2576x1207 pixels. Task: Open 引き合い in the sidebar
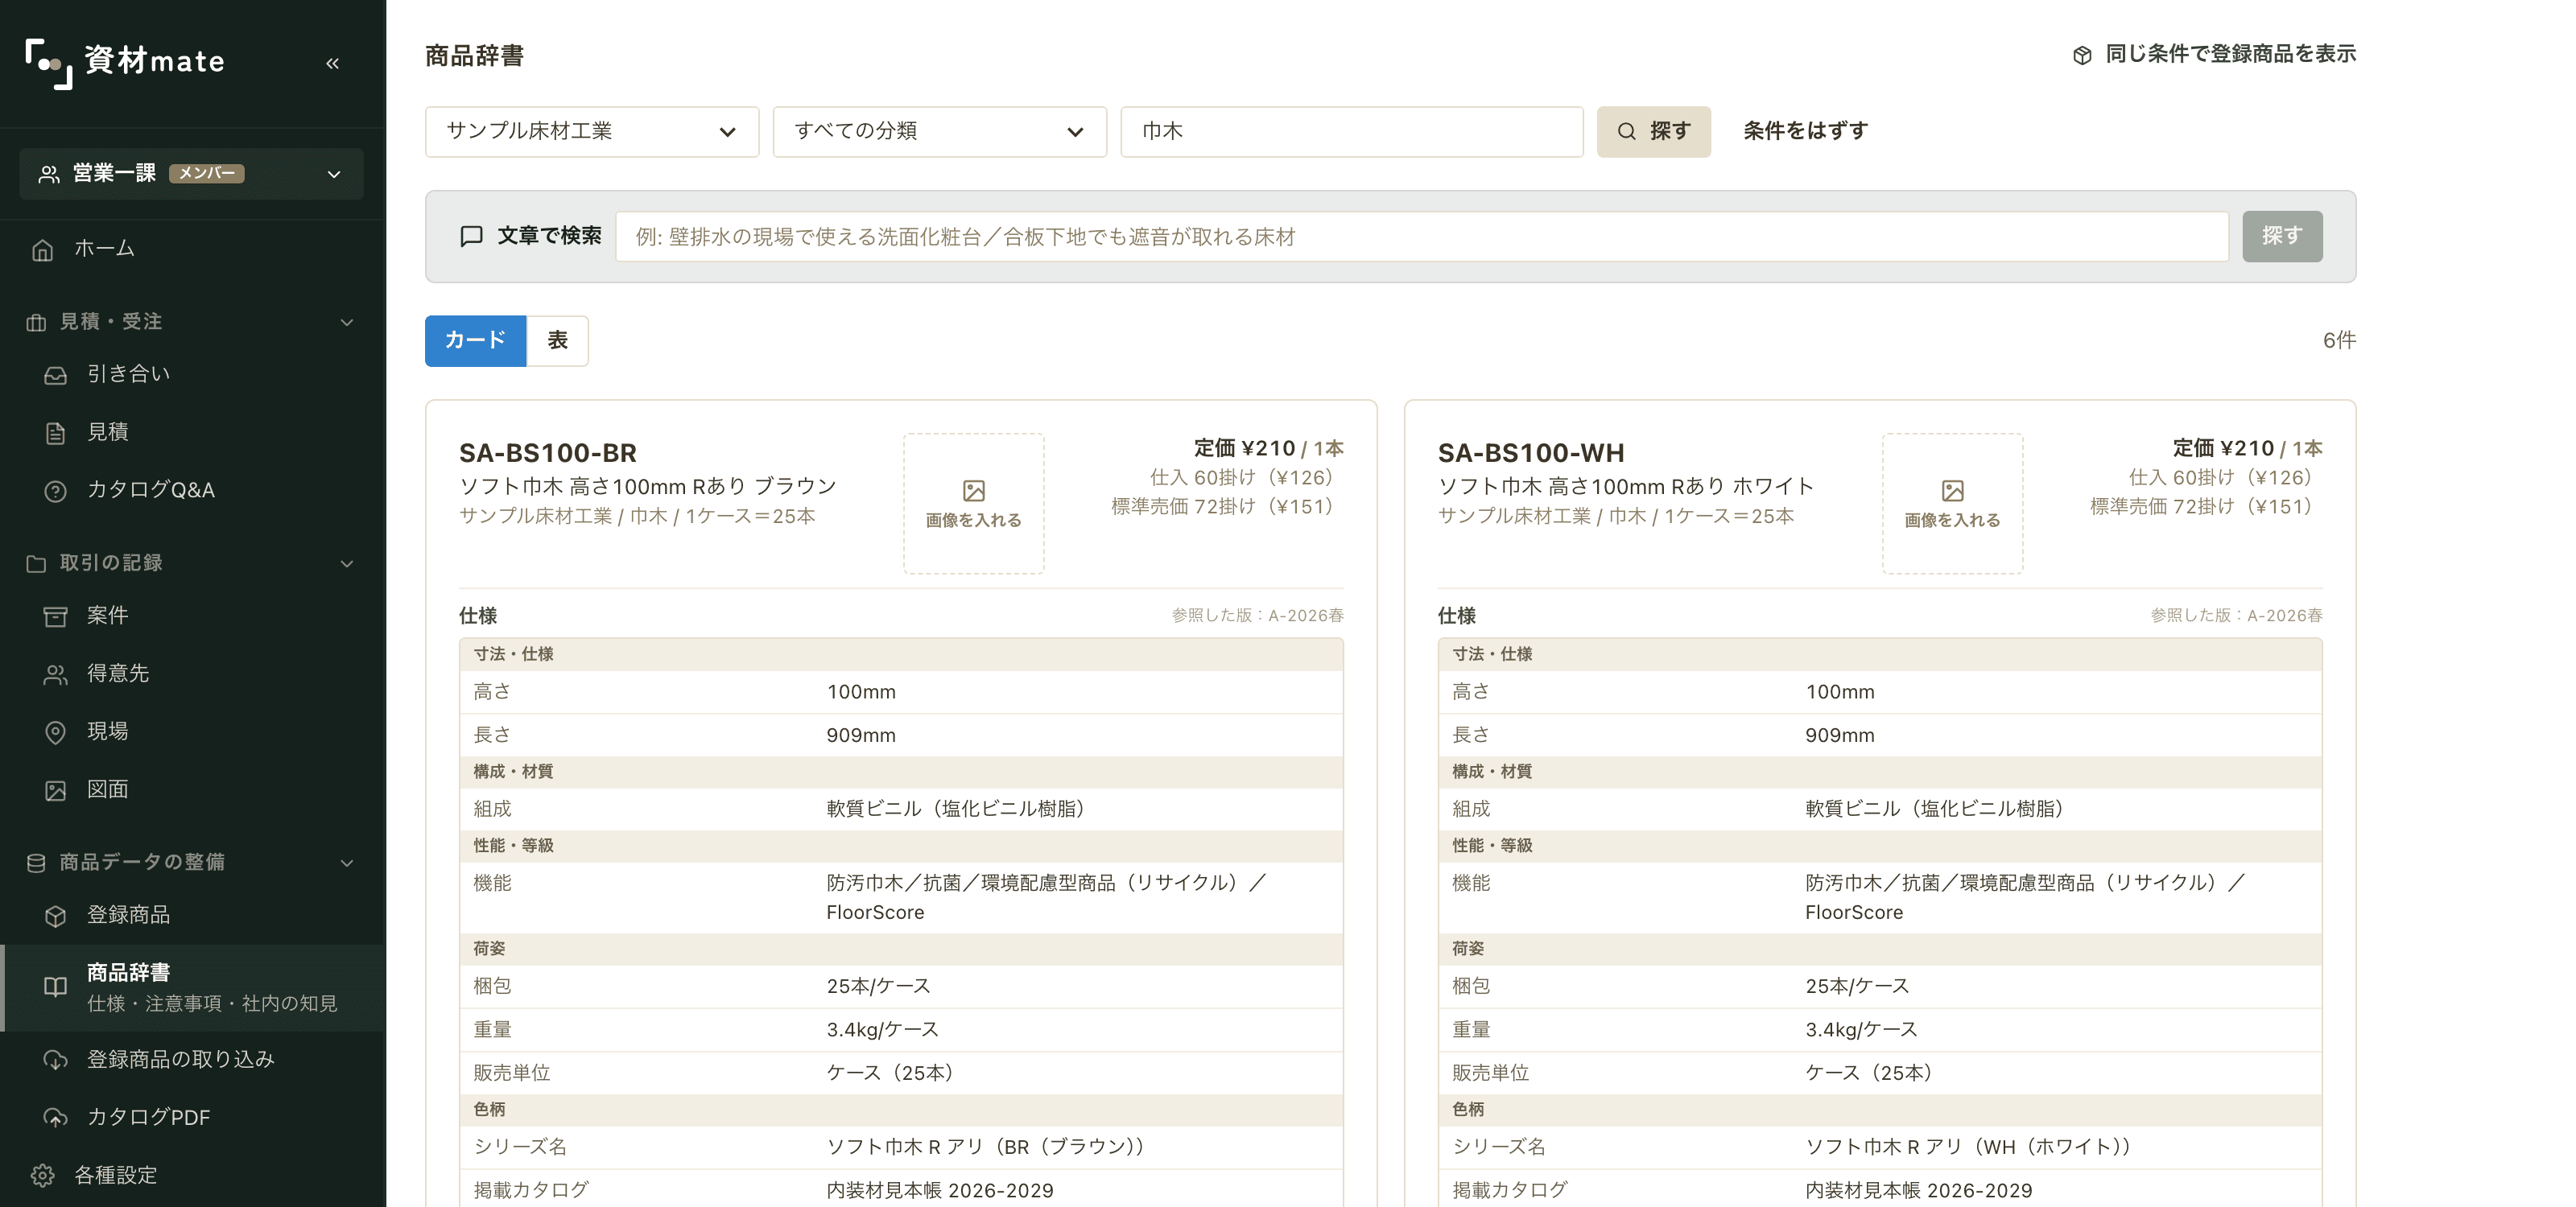pos(193,373)
